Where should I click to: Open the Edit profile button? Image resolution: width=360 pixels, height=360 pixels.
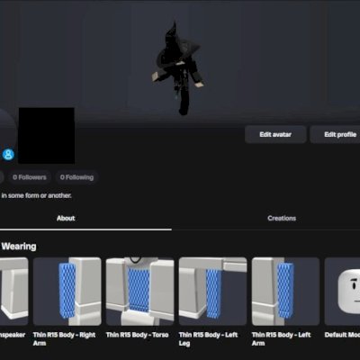(335, 134)
